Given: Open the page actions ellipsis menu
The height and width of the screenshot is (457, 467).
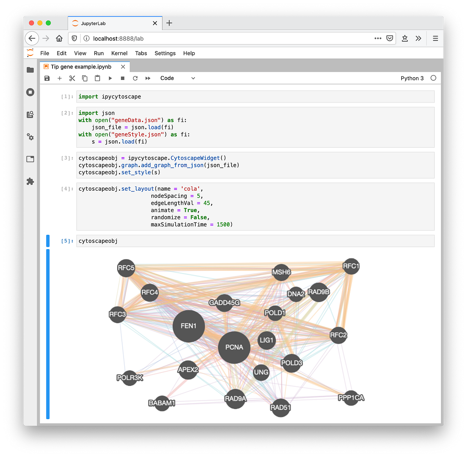Looking at the screenshot, I should pyautogui.click(x=377, y=38).
